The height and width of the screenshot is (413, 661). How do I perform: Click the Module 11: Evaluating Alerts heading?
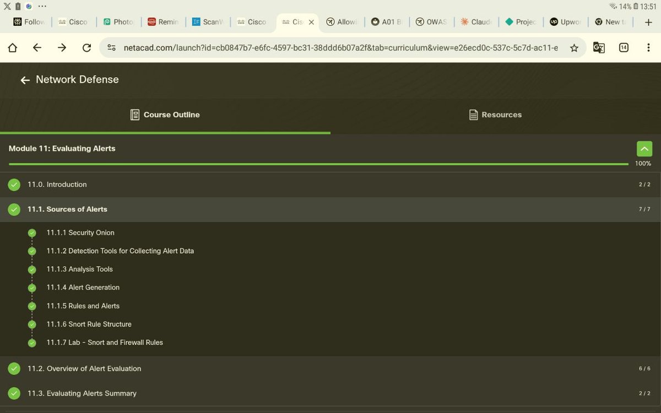coord(62,149)
